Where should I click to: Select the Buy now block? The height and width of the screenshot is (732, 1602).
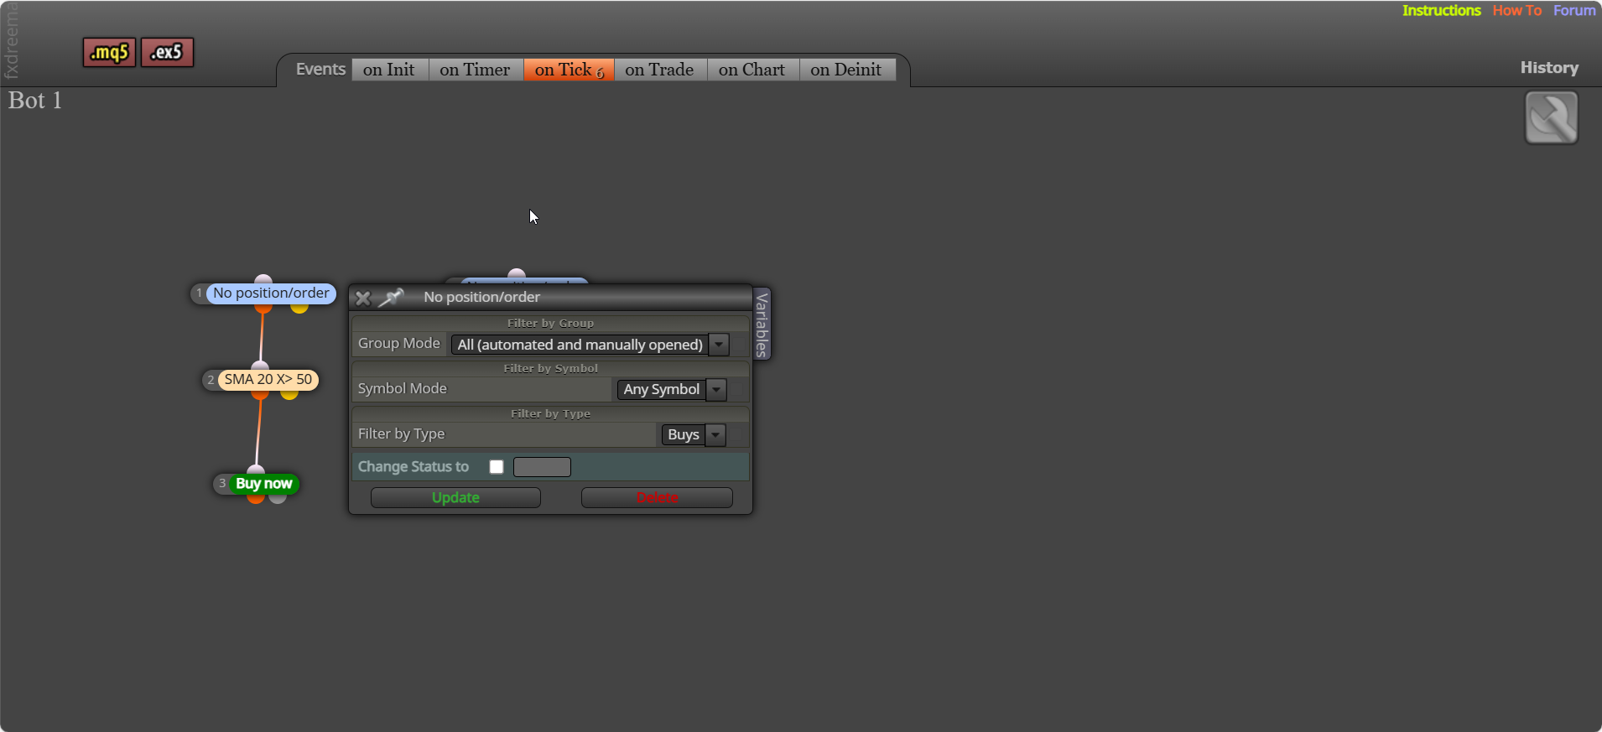pos(264,484)
